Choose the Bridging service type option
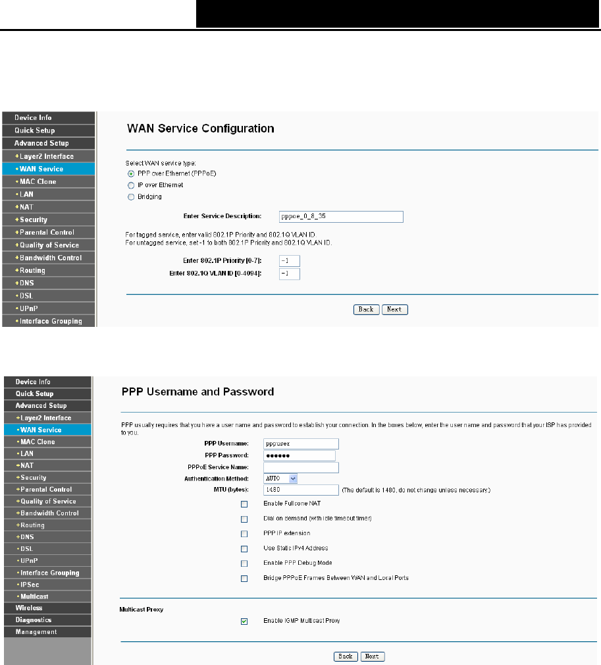Viewport: 601px width, 665px height. coord(131,197)
